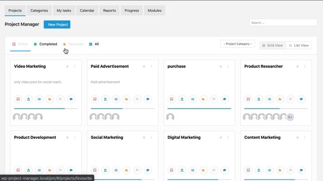Open blue task list icon in Video Marketing

tap(39, 99)
